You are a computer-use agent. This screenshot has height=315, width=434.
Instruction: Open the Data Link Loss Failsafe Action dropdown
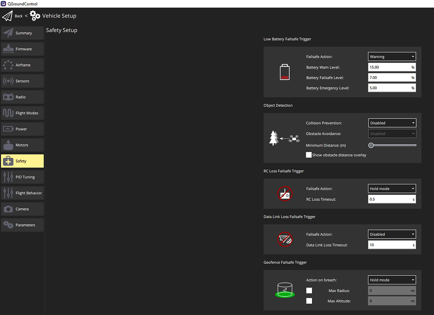point(392,234)
